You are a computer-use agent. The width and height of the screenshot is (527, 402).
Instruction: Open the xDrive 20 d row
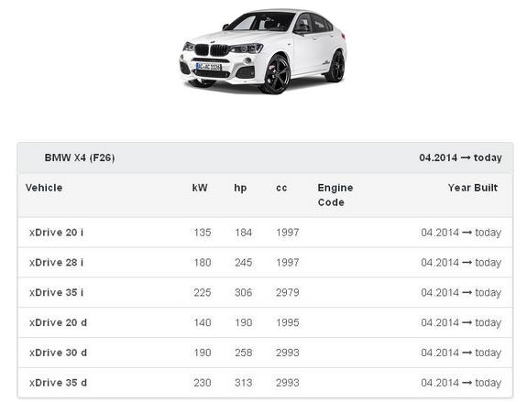[x=265, y=322]
